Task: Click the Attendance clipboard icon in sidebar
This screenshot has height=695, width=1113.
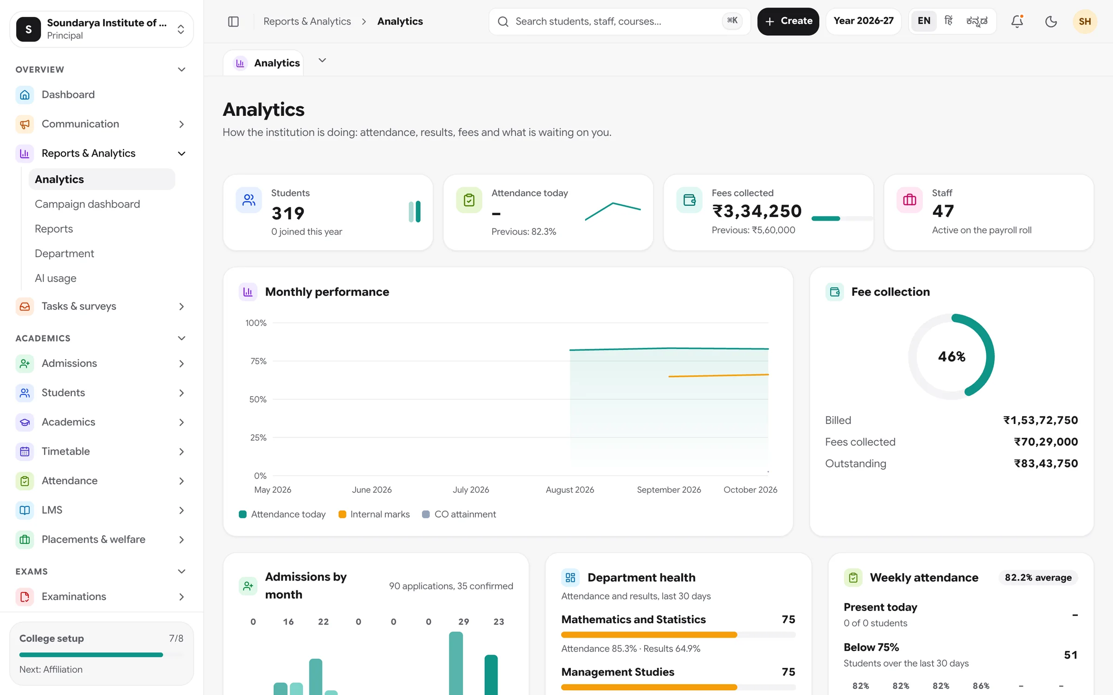Action: 25,481
